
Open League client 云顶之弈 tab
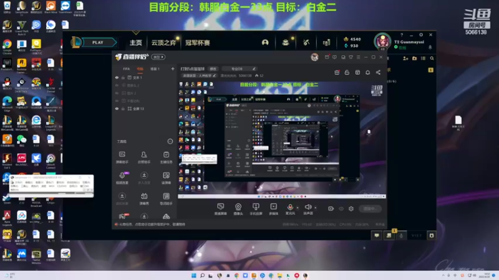[x=163, y=42]
